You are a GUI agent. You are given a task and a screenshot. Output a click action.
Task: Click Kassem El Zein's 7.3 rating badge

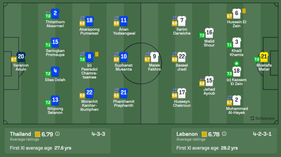pyautogui.click(x=229, y=74)
